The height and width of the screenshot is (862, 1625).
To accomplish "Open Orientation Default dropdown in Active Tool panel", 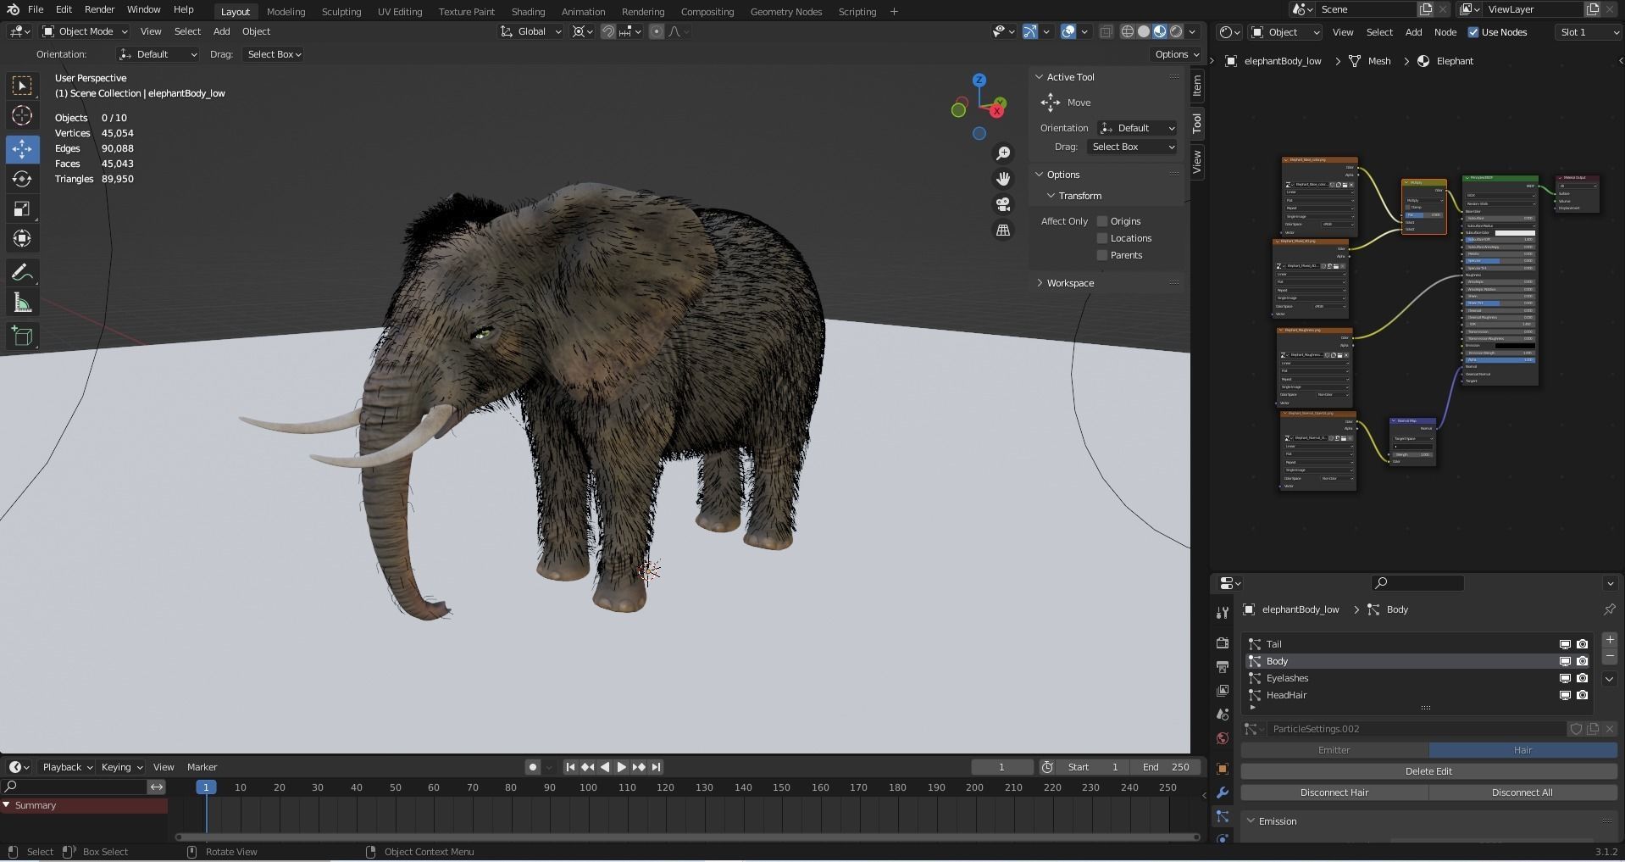I will pyautogui.click(x=1137, y=128).
